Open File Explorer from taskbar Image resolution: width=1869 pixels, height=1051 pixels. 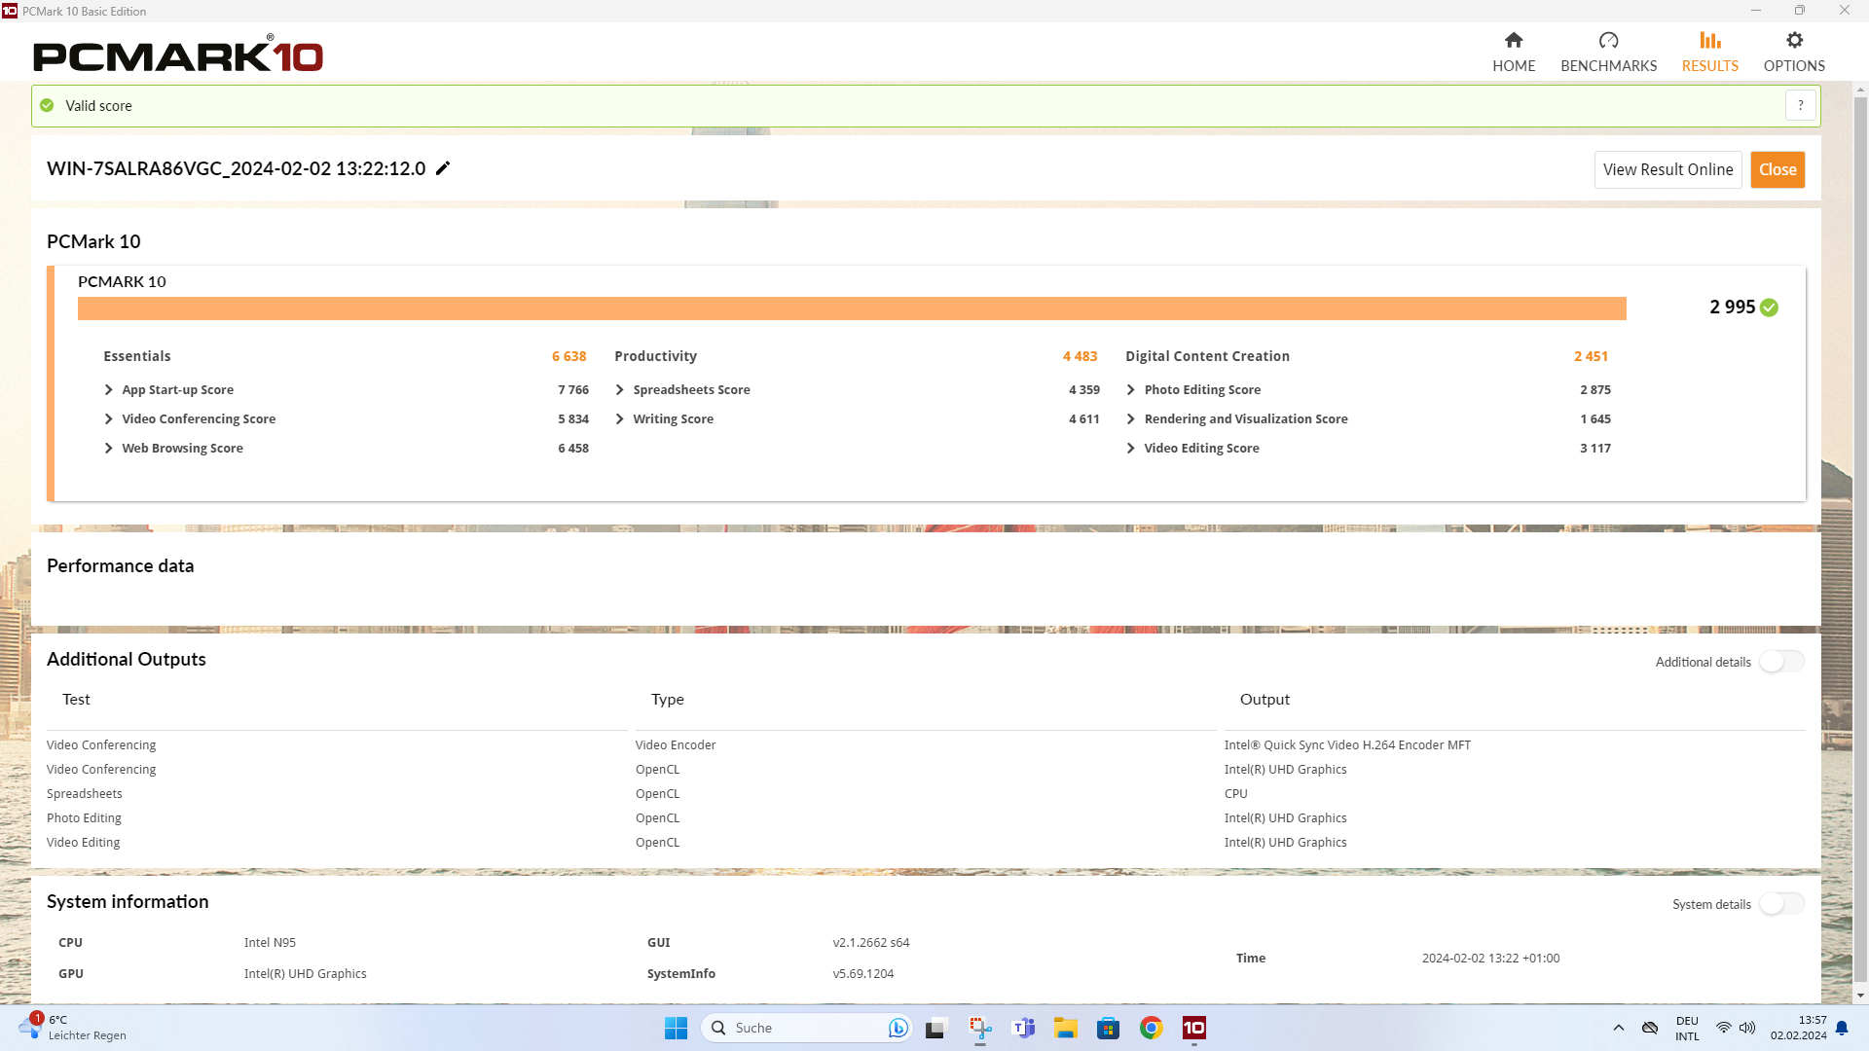(1065, 1028)
